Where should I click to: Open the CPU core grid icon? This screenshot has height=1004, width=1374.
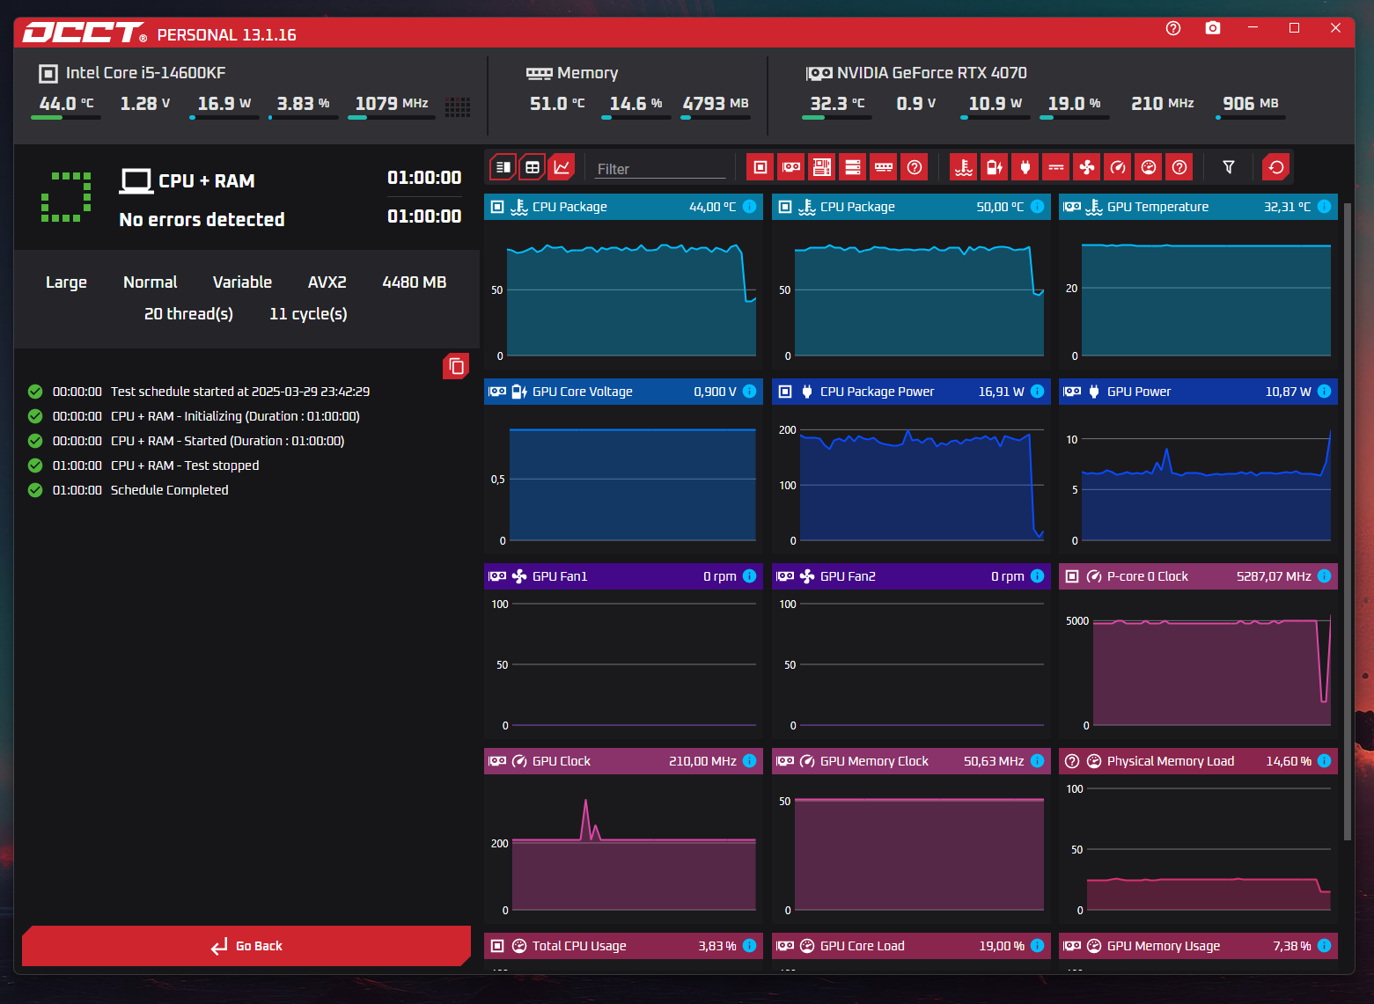point(458,107)
